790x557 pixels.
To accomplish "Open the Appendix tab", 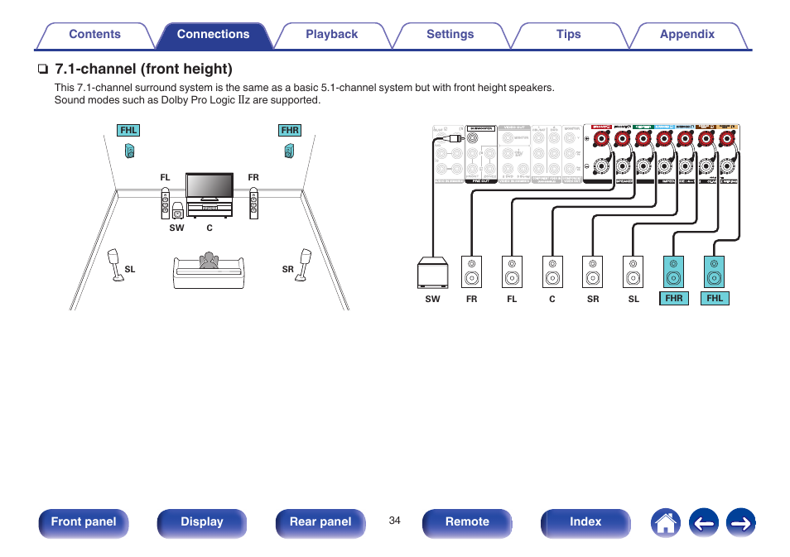I will [x=687, y=35].
